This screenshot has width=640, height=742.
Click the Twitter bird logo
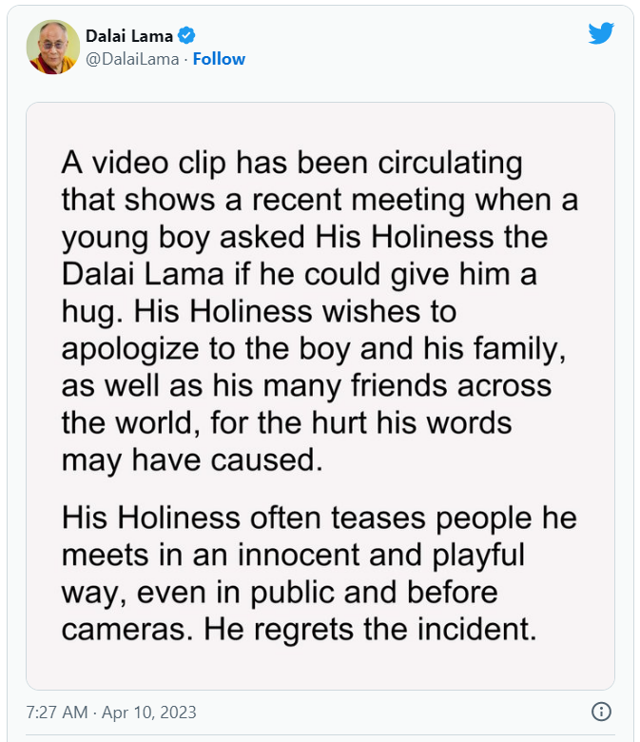(601, 33)
